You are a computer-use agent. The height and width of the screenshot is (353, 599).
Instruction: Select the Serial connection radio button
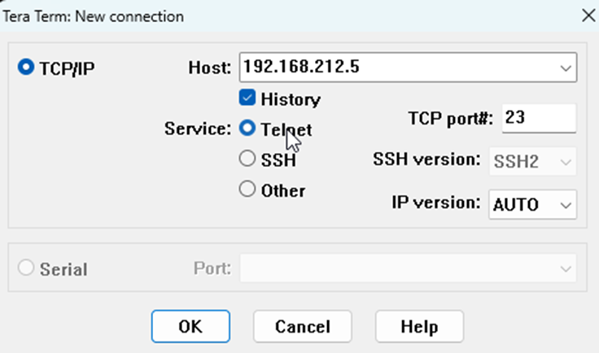pyautogui.click(x=26, y=268)
